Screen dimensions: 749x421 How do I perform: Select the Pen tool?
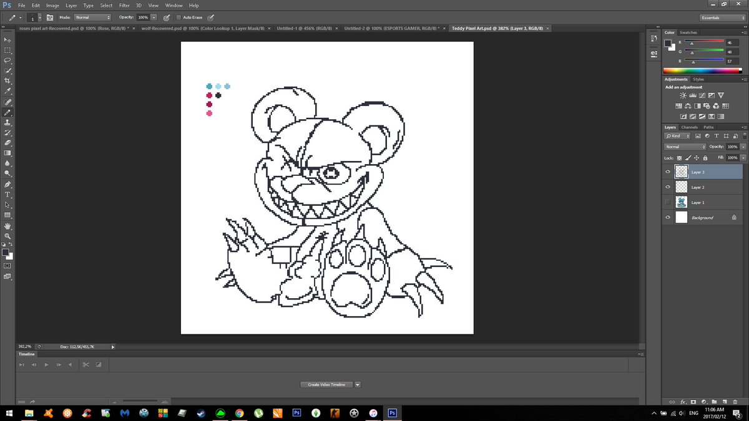[8, 185]
